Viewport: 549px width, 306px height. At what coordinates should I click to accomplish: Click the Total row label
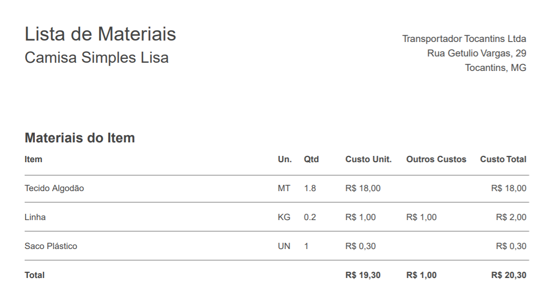tap(34, 275)
